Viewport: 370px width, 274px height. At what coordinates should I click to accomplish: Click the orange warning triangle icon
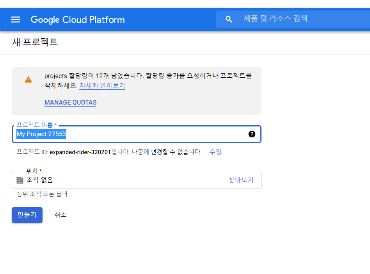[x=28, y=80]
